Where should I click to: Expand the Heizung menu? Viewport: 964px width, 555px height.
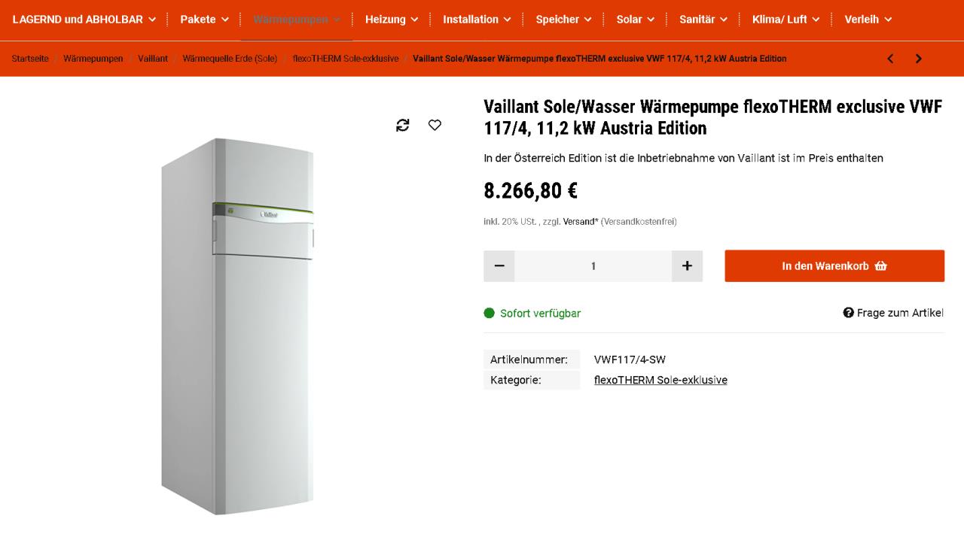click(392, 20)
